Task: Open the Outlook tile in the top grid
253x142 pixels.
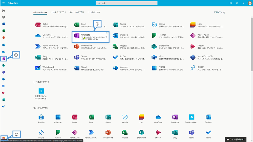Action: tap(129, 36)
